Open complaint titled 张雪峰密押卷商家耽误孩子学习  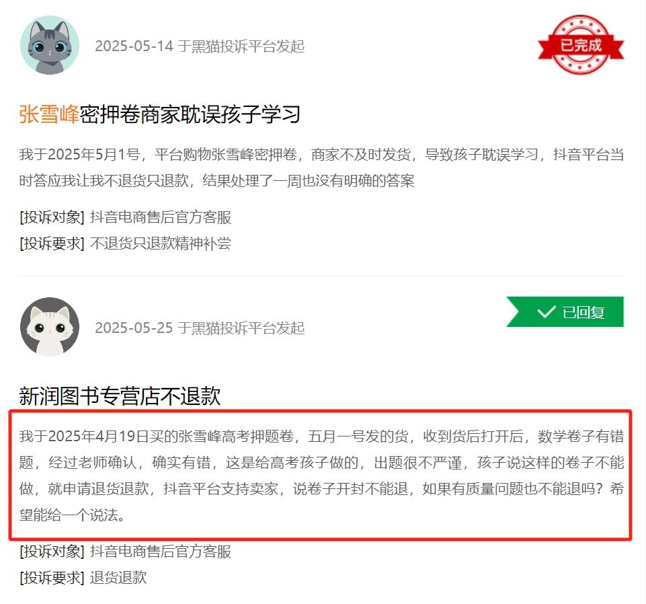(159, 114)
